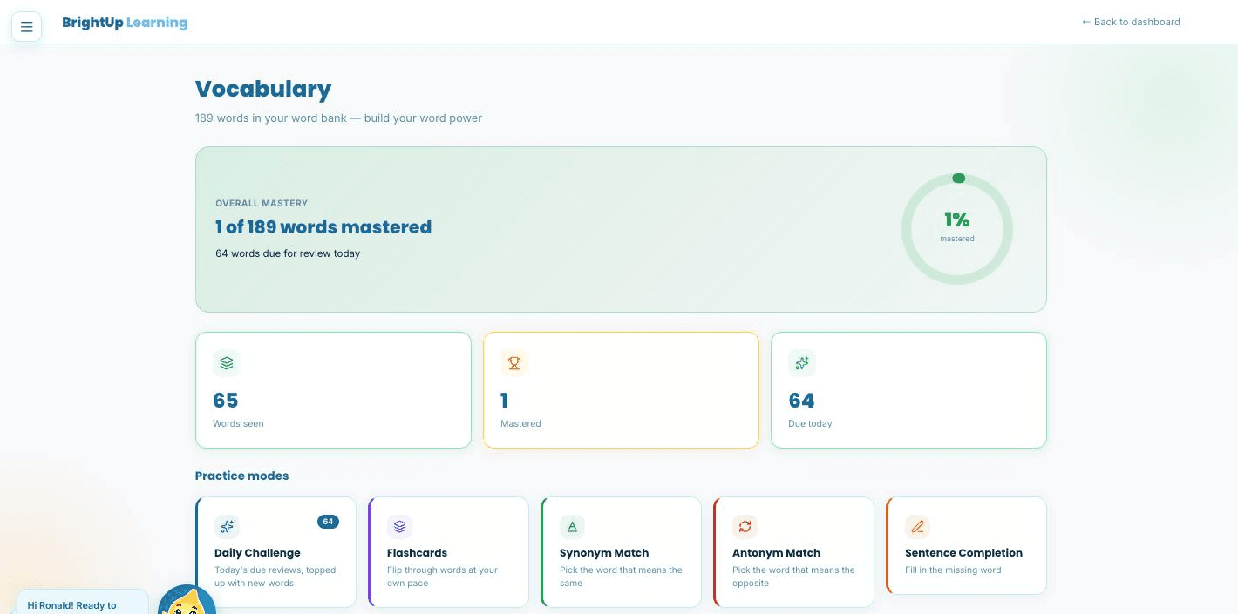This screenshot has width=1238, height=614.
Task: Click '1 of 189 words mastered' text
Action: 323,227
